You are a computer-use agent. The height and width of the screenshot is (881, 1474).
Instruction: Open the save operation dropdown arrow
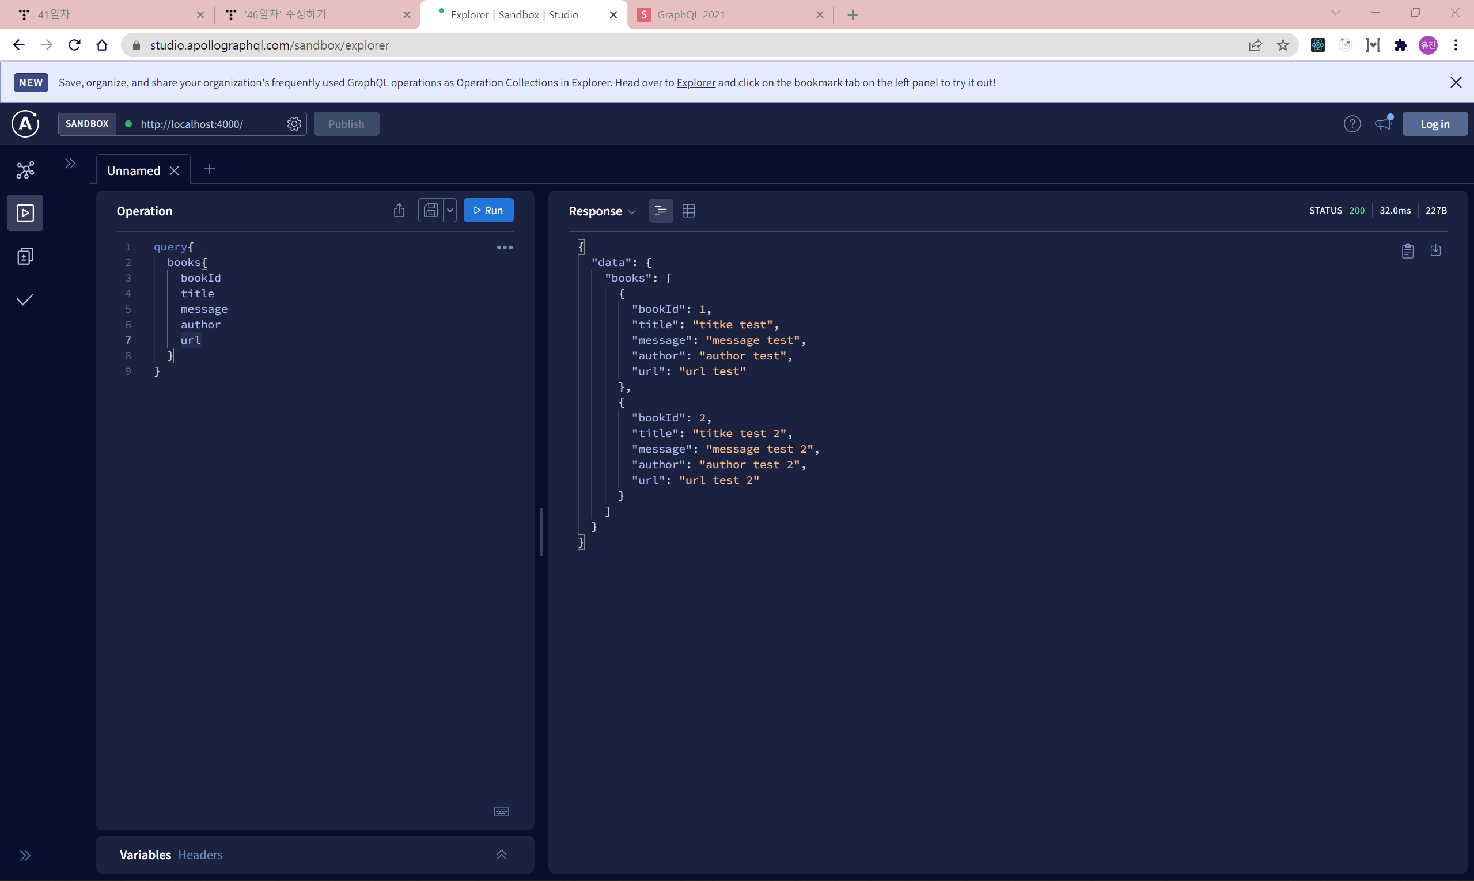[x=449, y=211]
